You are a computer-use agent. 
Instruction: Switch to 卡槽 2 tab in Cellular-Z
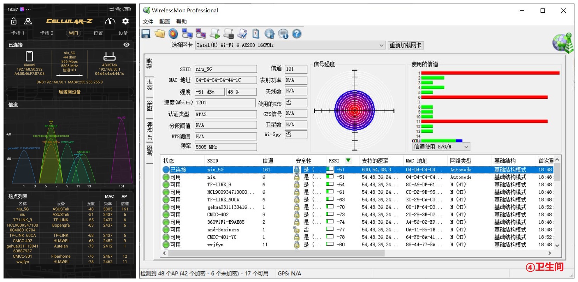tap(47, 33)
